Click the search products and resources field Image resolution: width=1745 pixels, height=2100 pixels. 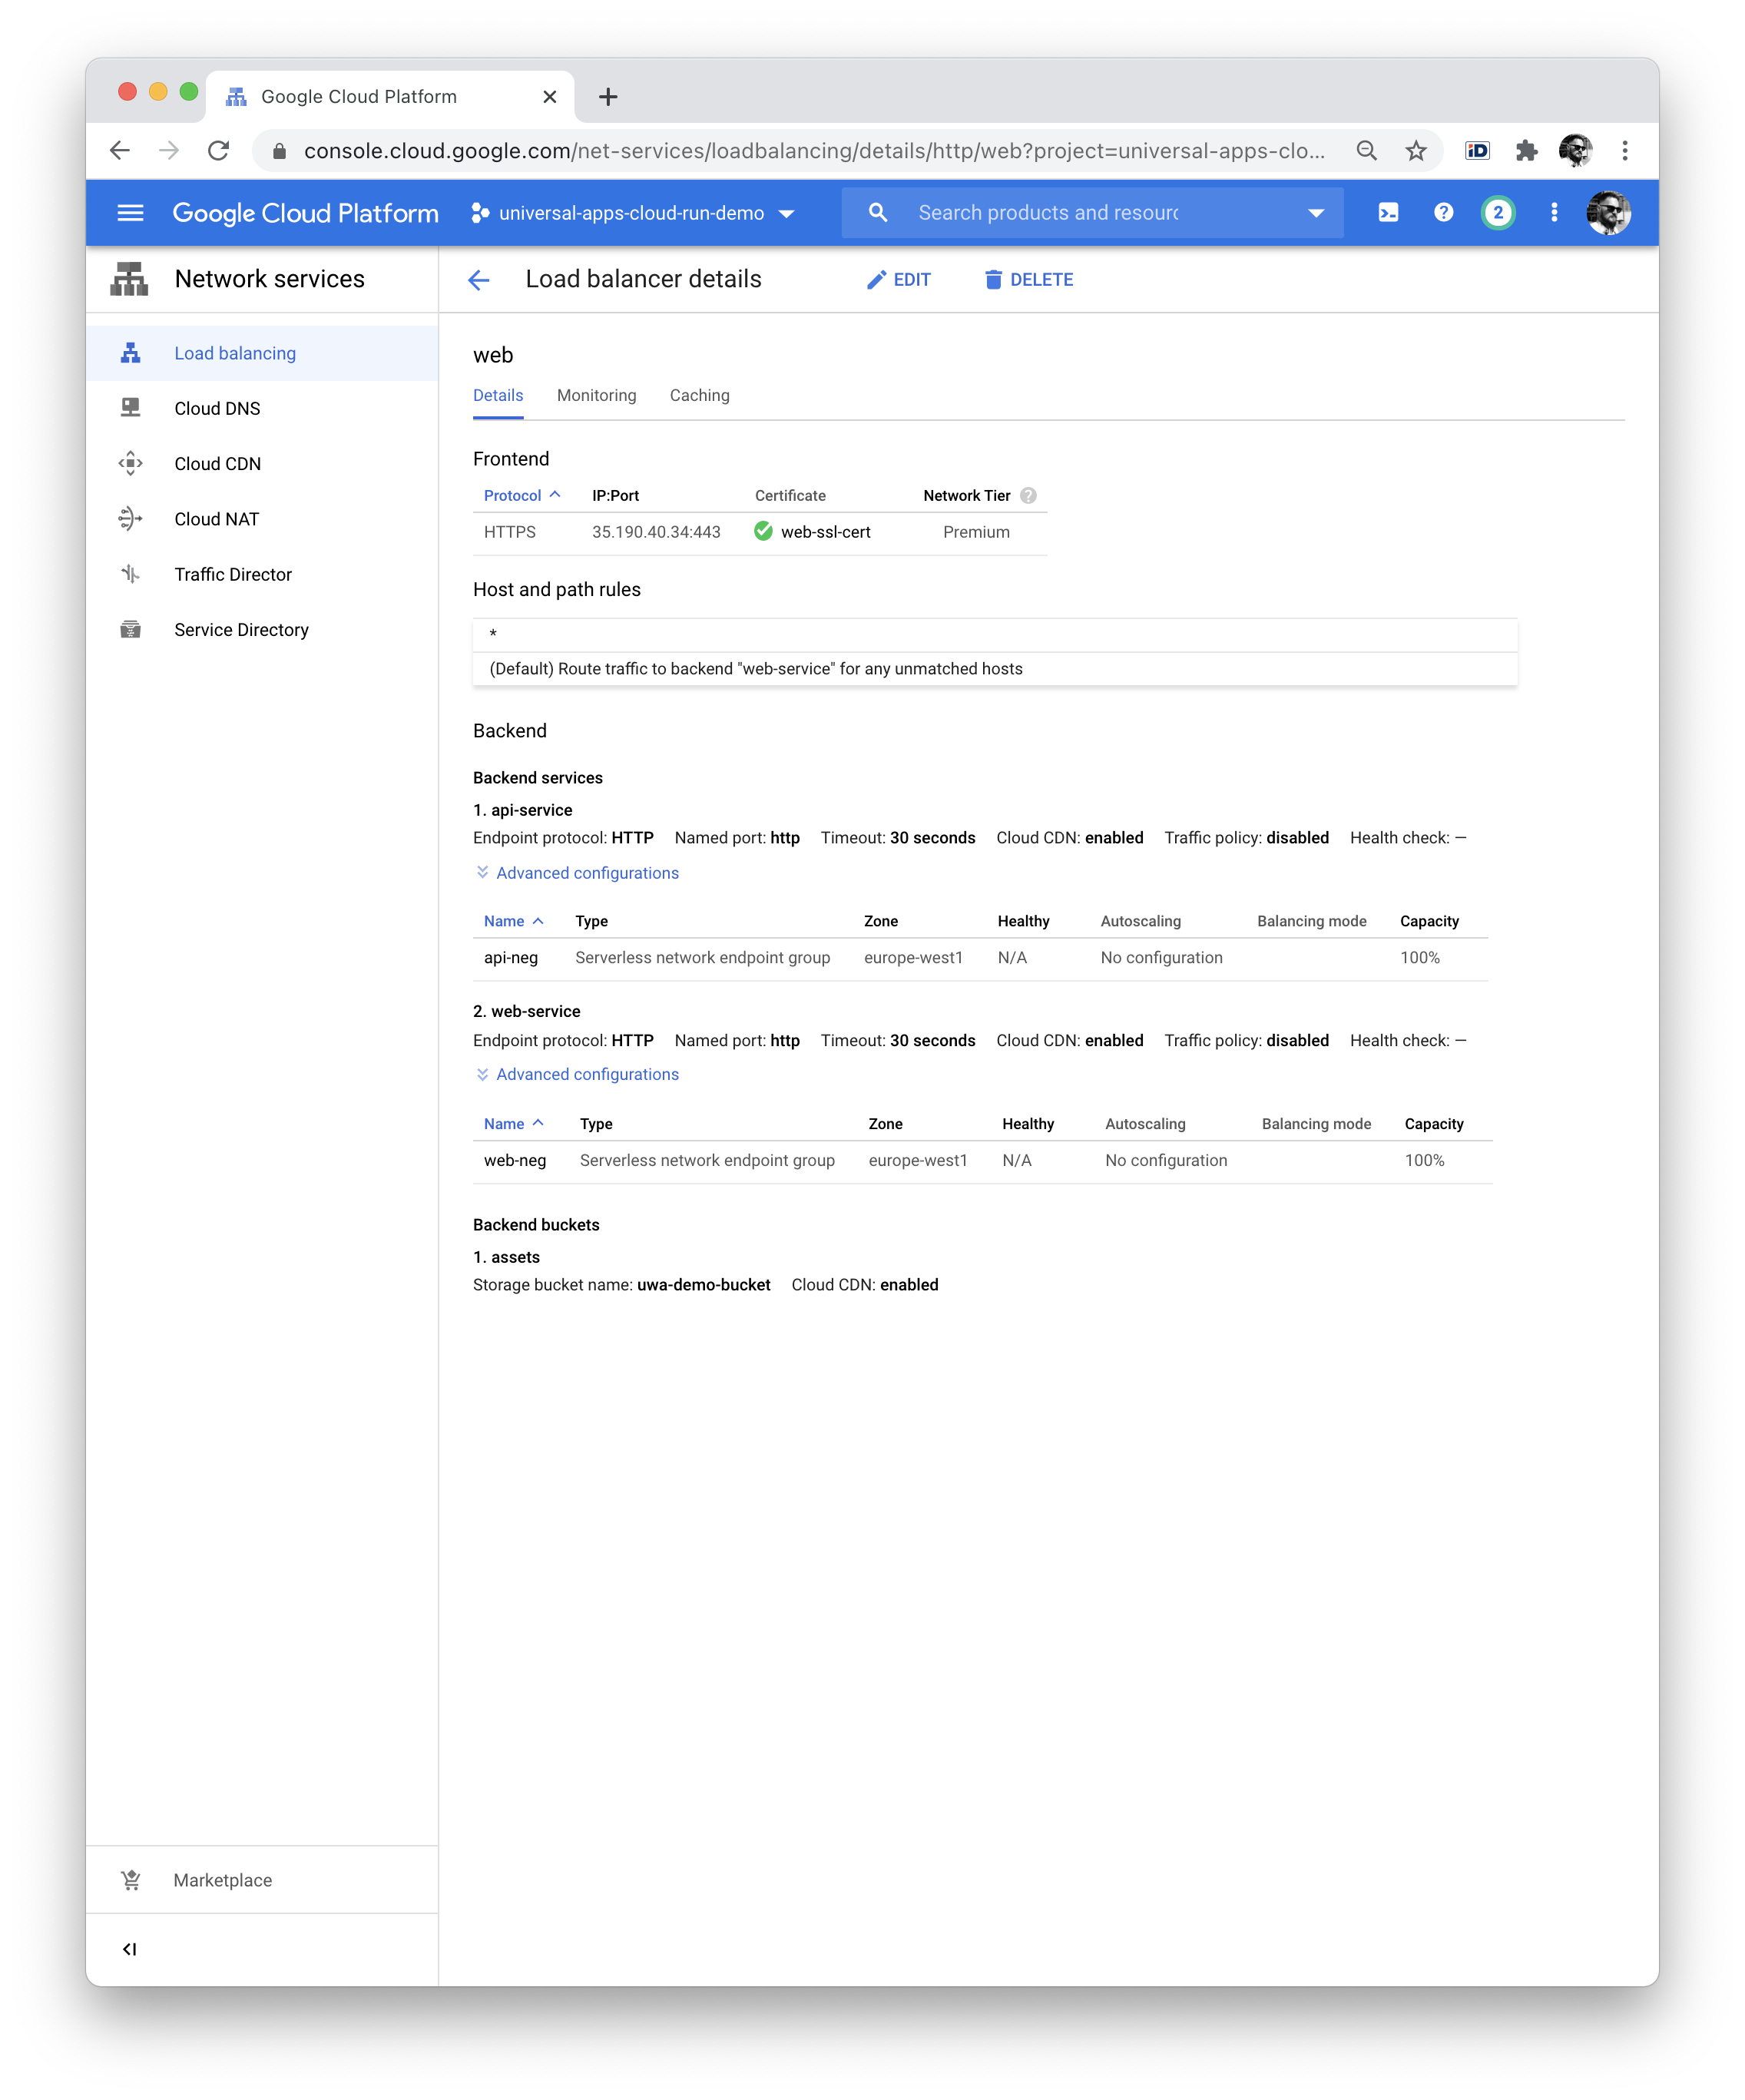pos(1090,212)
